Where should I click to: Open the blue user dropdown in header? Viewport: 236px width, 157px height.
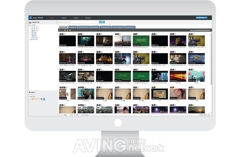pos(201,18)
